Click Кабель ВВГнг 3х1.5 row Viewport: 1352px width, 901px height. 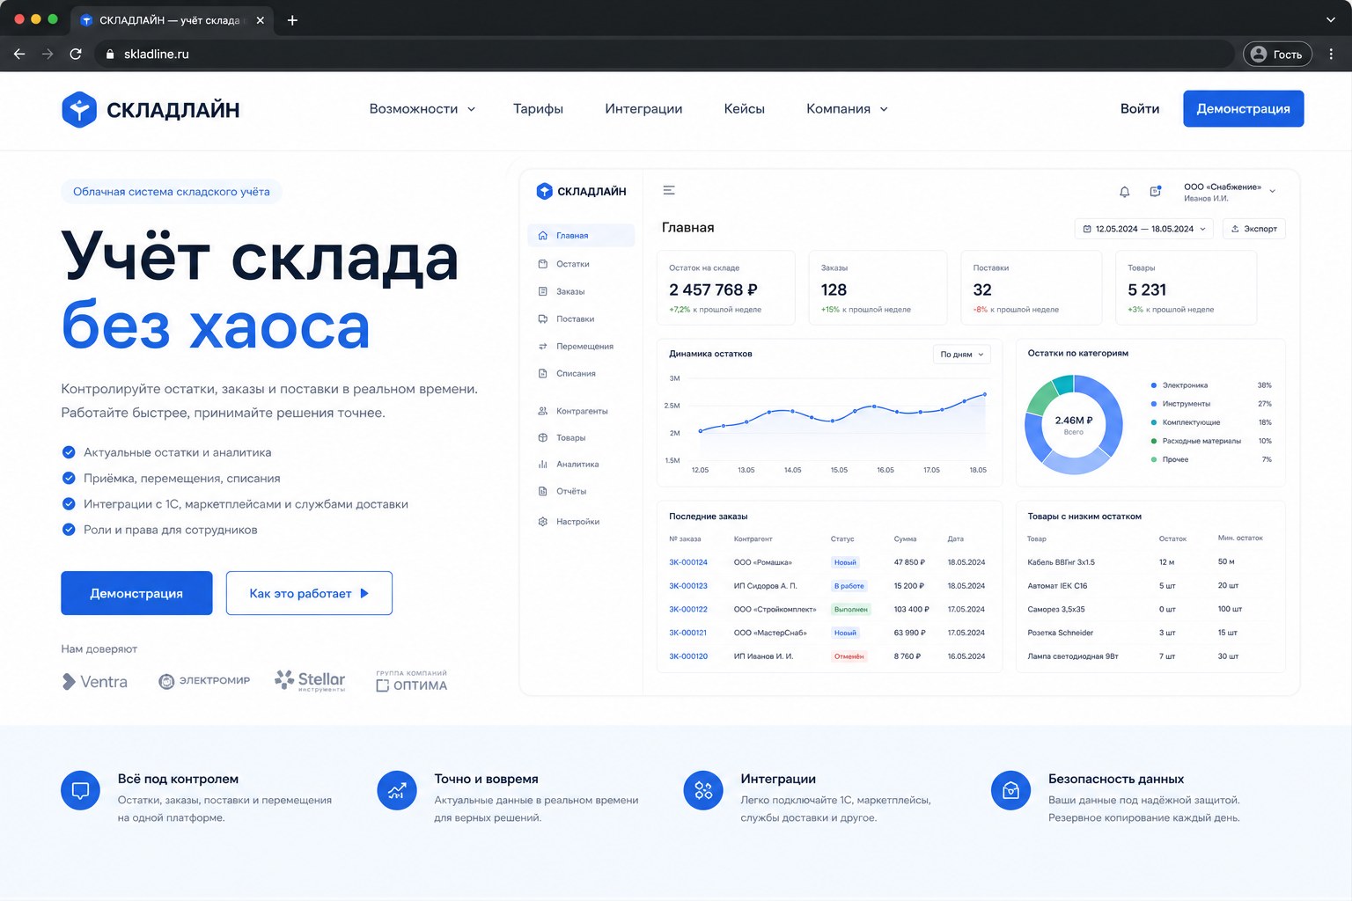pyautogui.click(x=1150, y=562)
